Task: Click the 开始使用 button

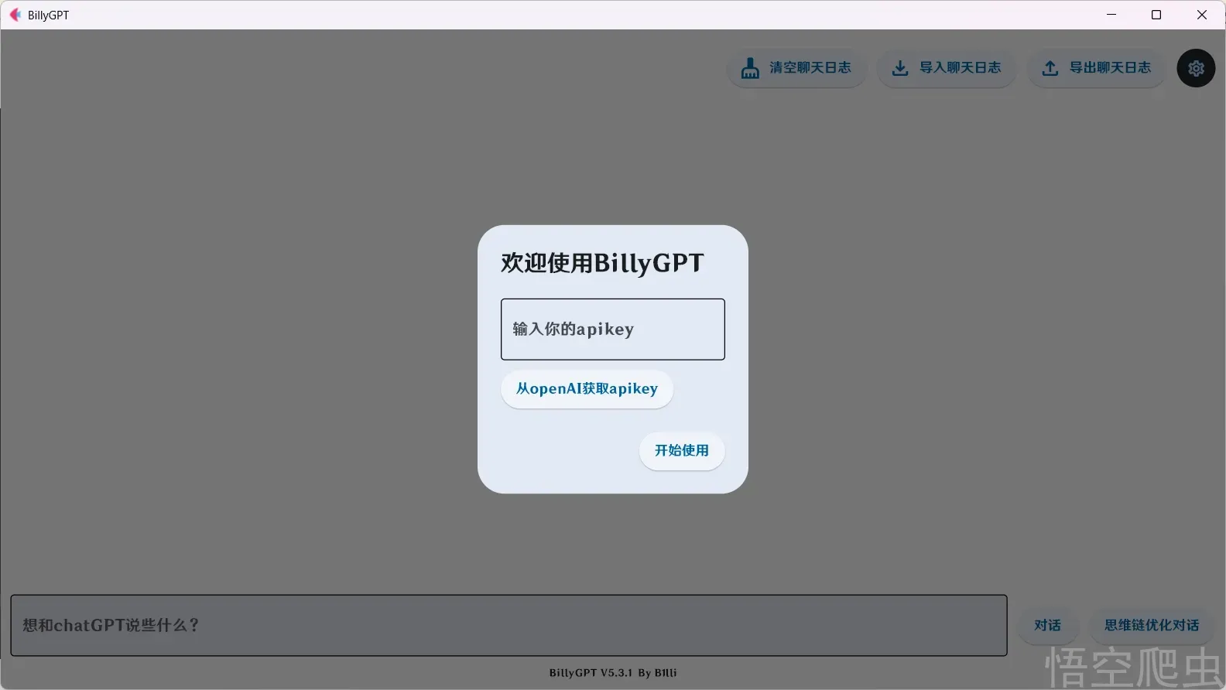Action: click(682, 450)
